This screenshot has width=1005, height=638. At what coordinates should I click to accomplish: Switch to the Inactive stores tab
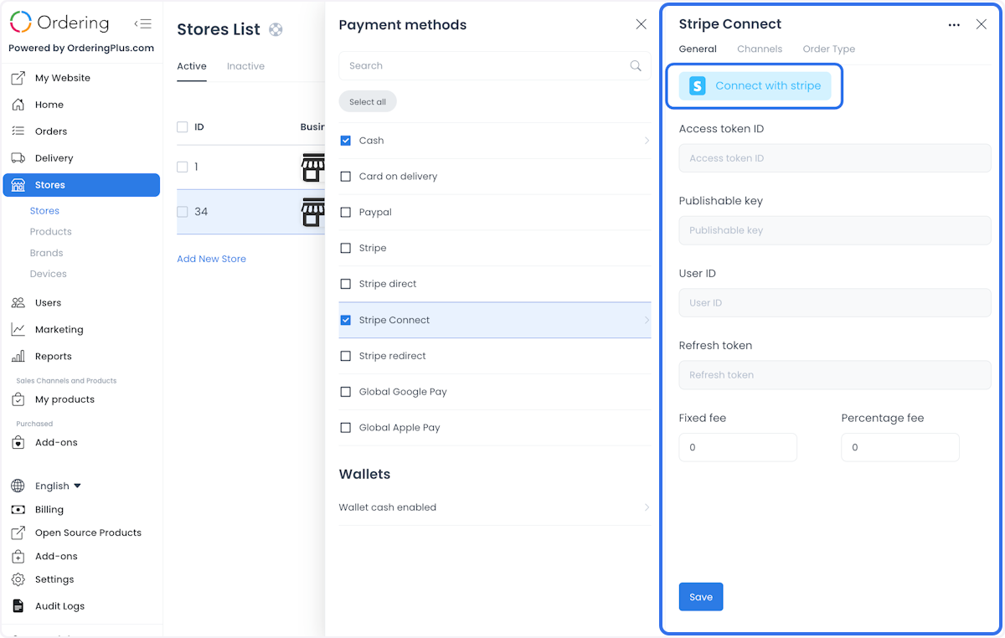tap(245, 66)
